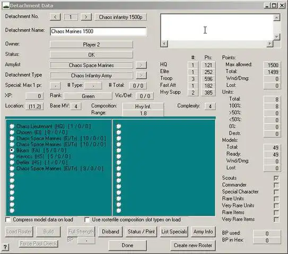This screenshot has height=254, width=288.
Task: Toggle Use rosterfile composition slot types
Action: 87,220
